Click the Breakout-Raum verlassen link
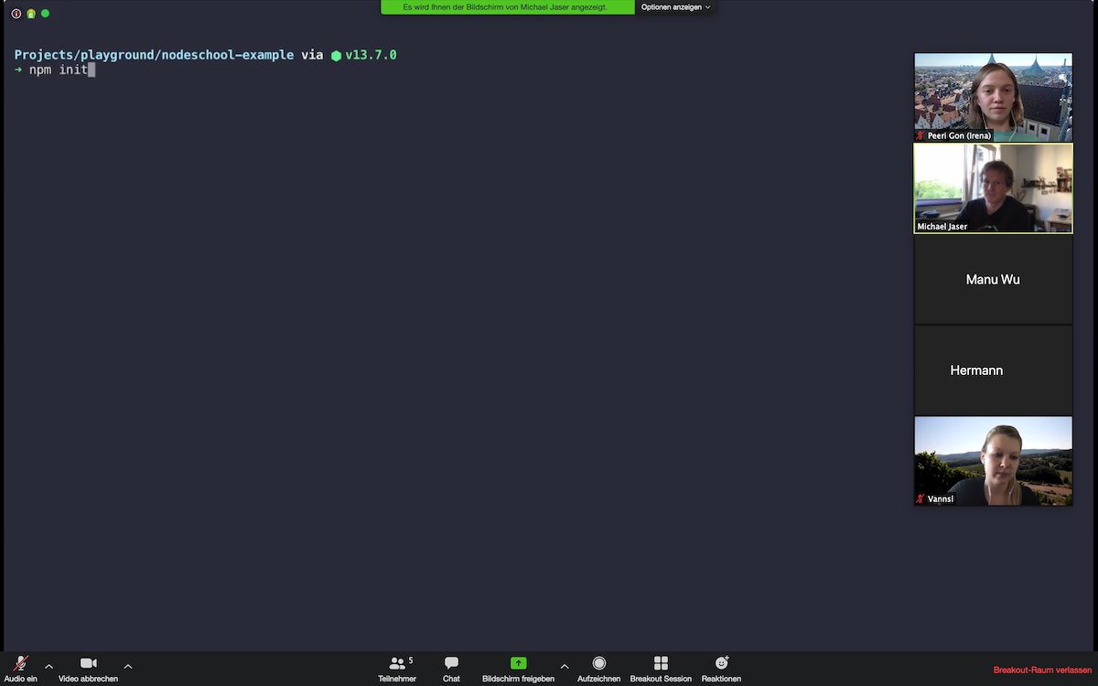Screen dimensions: 1098x686 point(1042,670)
